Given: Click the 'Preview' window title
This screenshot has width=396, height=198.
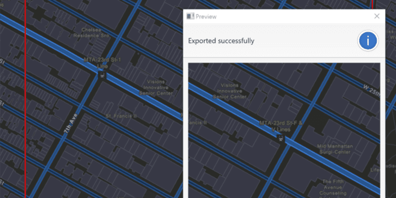Looking at the screenshot, I should [206, 17].
